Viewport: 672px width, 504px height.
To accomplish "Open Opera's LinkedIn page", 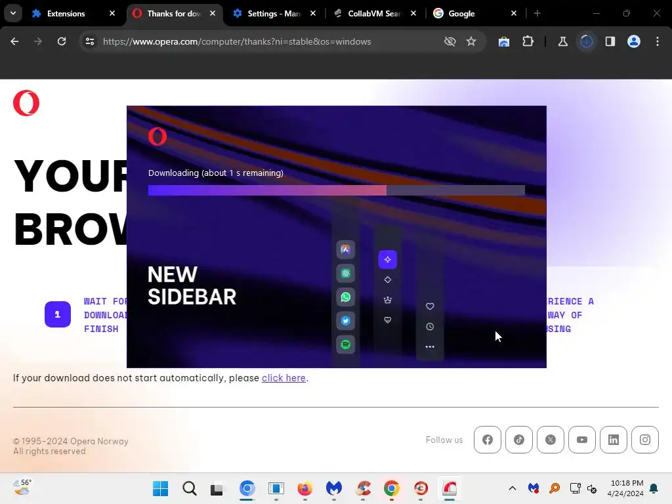I will pyautogui.click(x=614, y=440).
